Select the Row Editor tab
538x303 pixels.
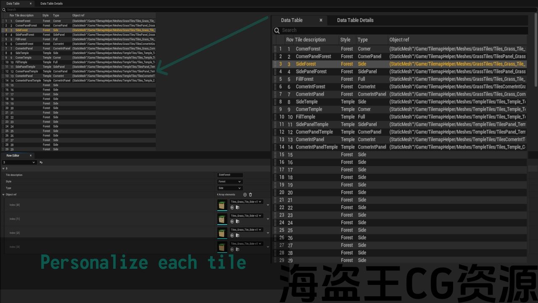point(13,156)
